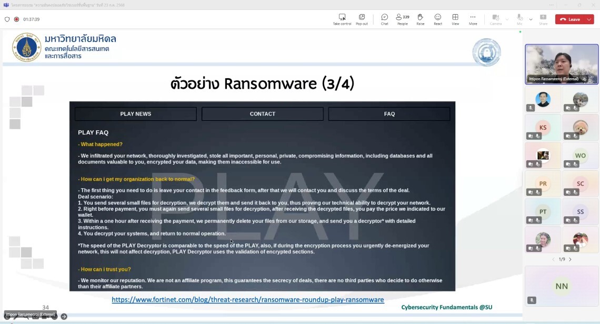Select the PLAY NEWS tab in slide
600x324 pixels.
[x=135, y=114]
